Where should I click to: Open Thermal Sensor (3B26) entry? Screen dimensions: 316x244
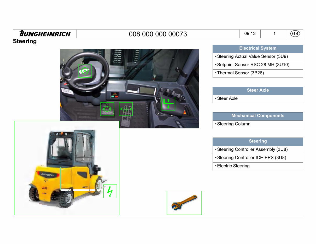click(258, 73)
